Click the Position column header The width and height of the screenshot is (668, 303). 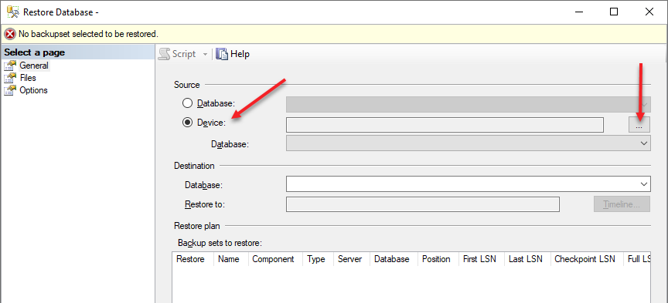tap(438, 259)
